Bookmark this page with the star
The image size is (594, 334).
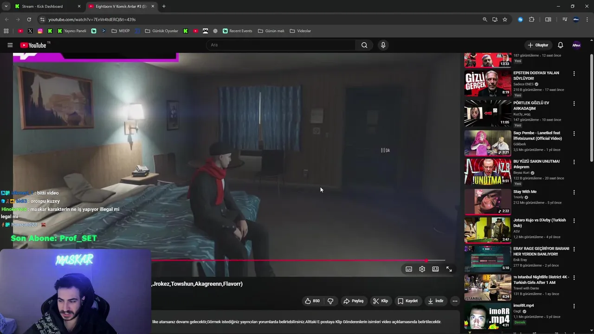click(505, 19)
